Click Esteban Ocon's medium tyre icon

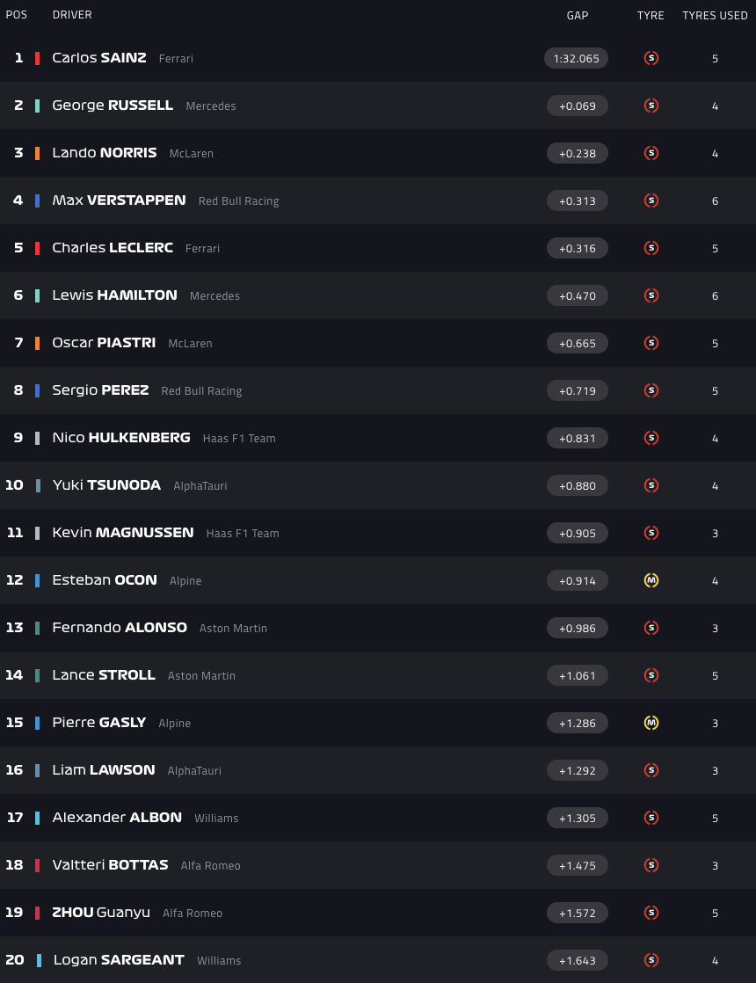(x=651, y=580)
